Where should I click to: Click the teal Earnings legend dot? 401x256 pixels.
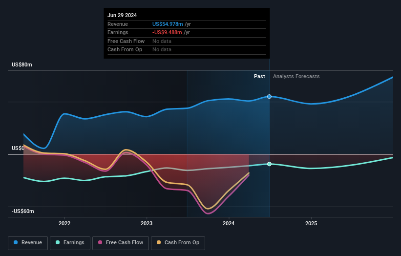pyautogui.click(x=58, y=242)
